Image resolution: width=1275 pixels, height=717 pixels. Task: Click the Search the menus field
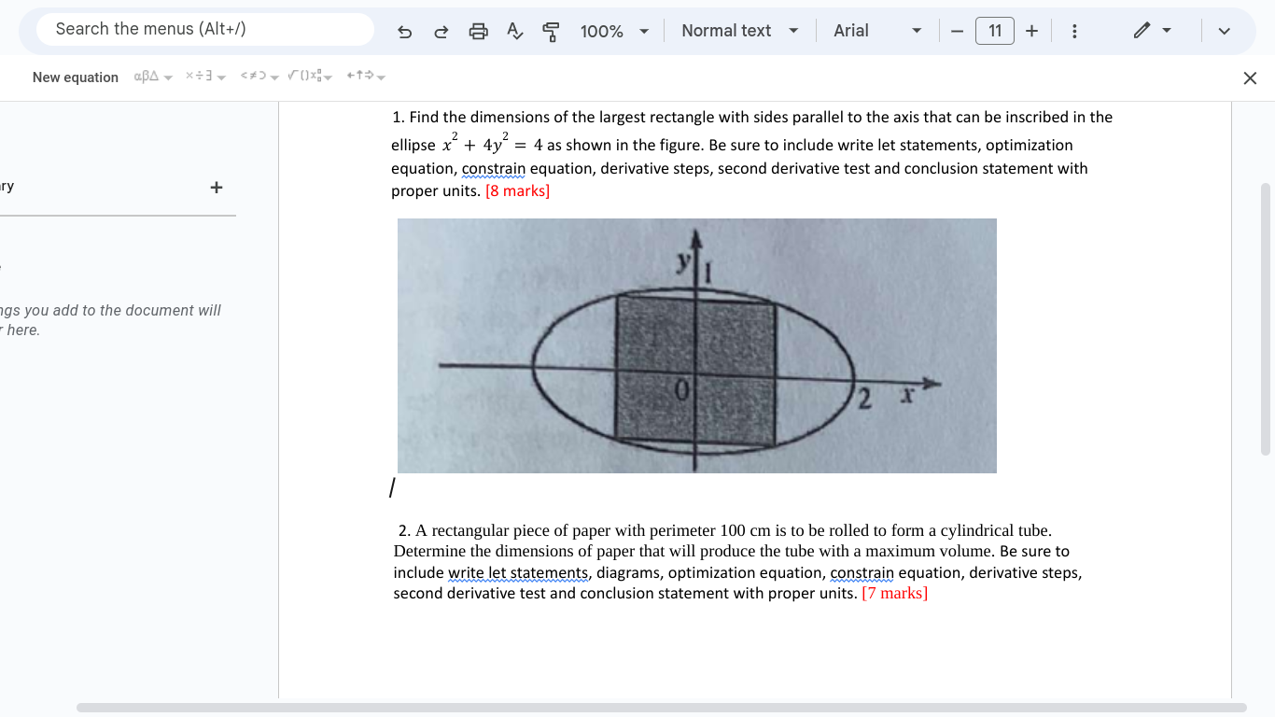[203, 29]
